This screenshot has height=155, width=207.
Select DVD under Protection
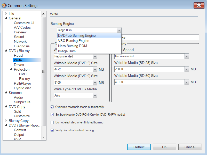pyautogui.click(x=23, y=74)
